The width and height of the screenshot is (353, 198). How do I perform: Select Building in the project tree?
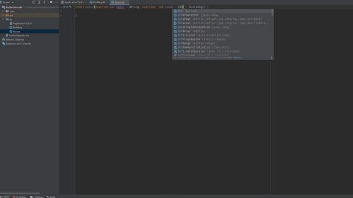17,28
